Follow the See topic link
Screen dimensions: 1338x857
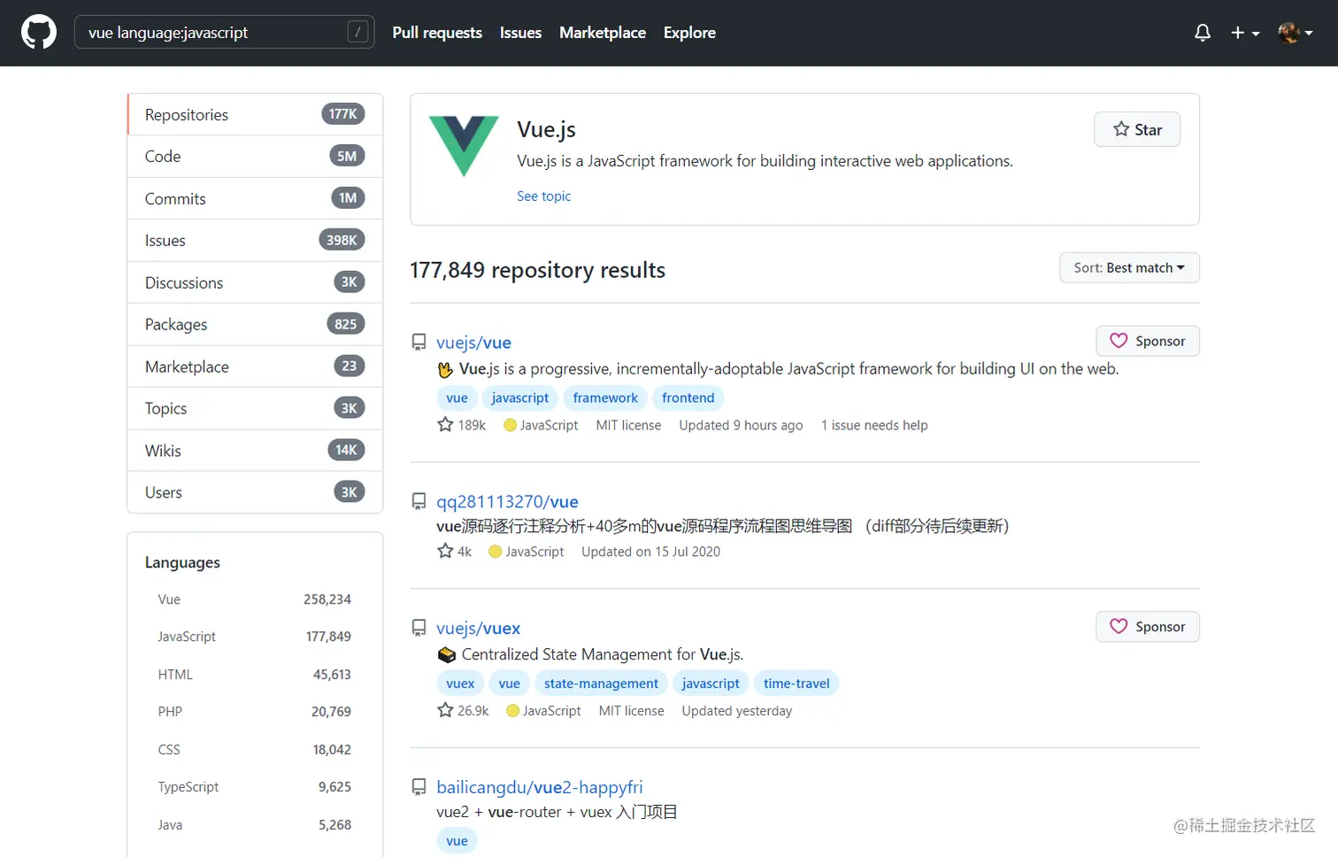543,197
